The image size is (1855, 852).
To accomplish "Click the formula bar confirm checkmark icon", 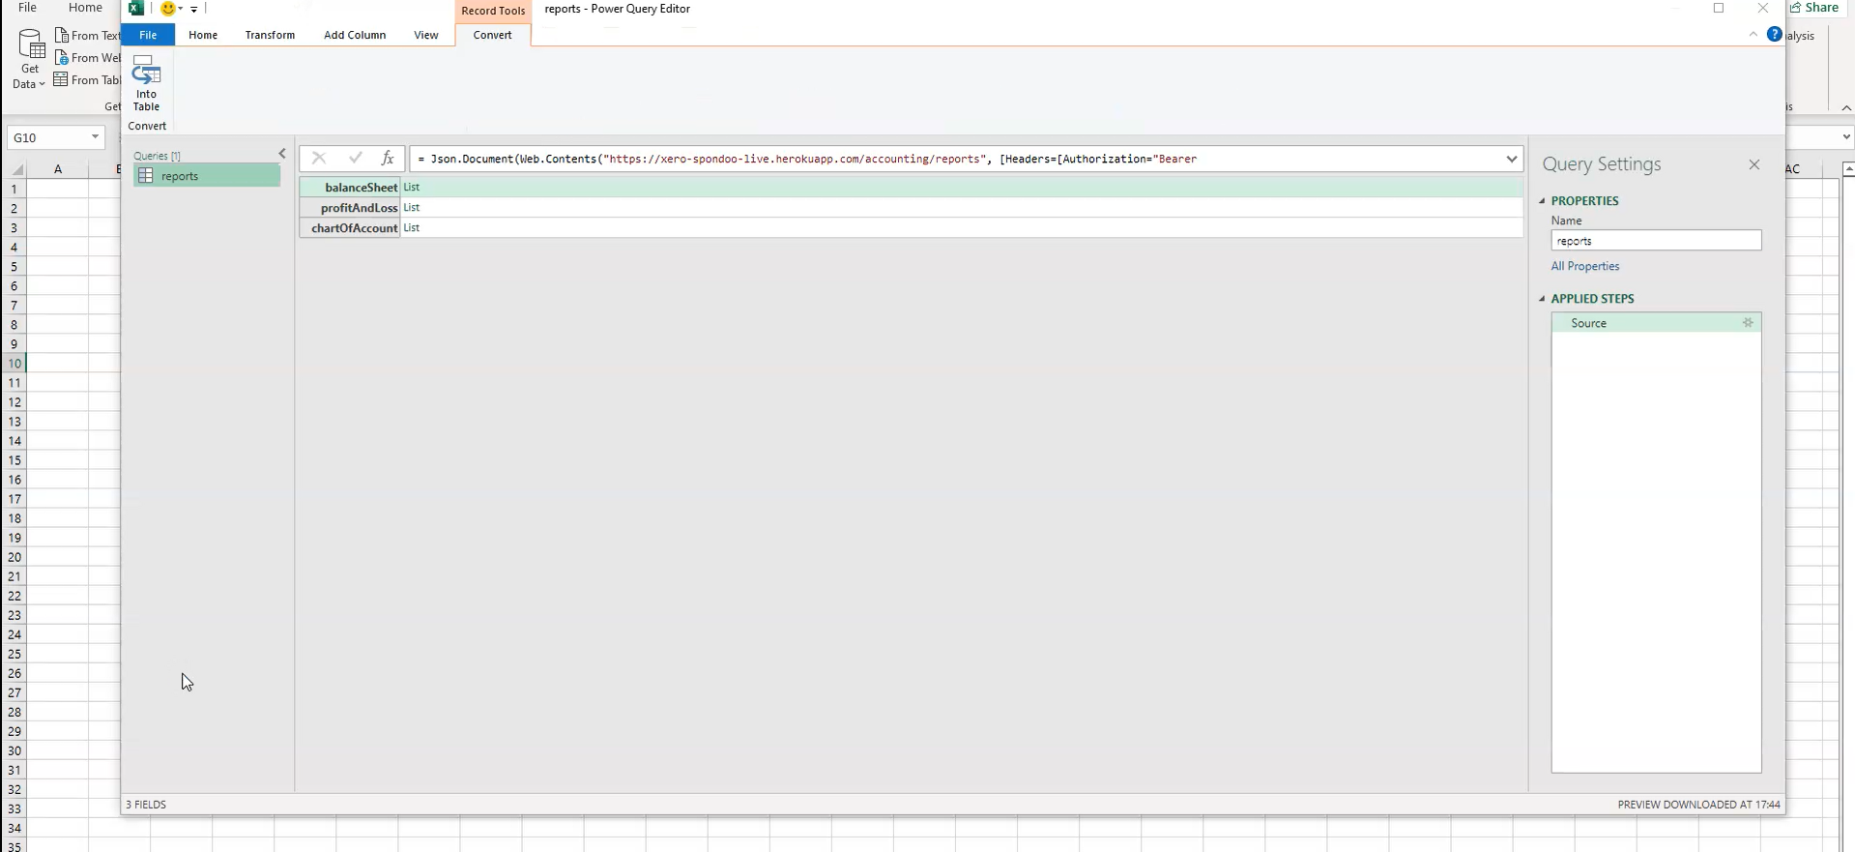I will click(x=355, y=159).
